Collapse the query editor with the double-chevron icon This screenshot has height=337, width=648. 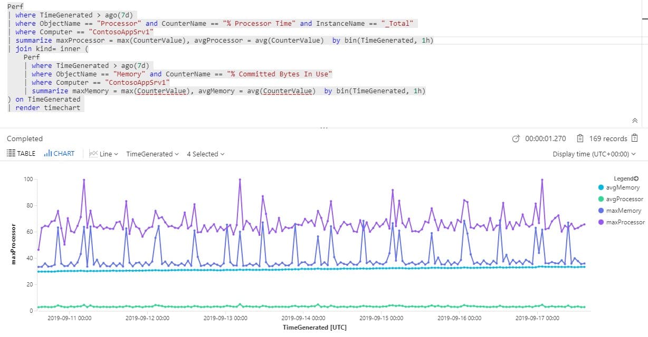tap(634, 121)
